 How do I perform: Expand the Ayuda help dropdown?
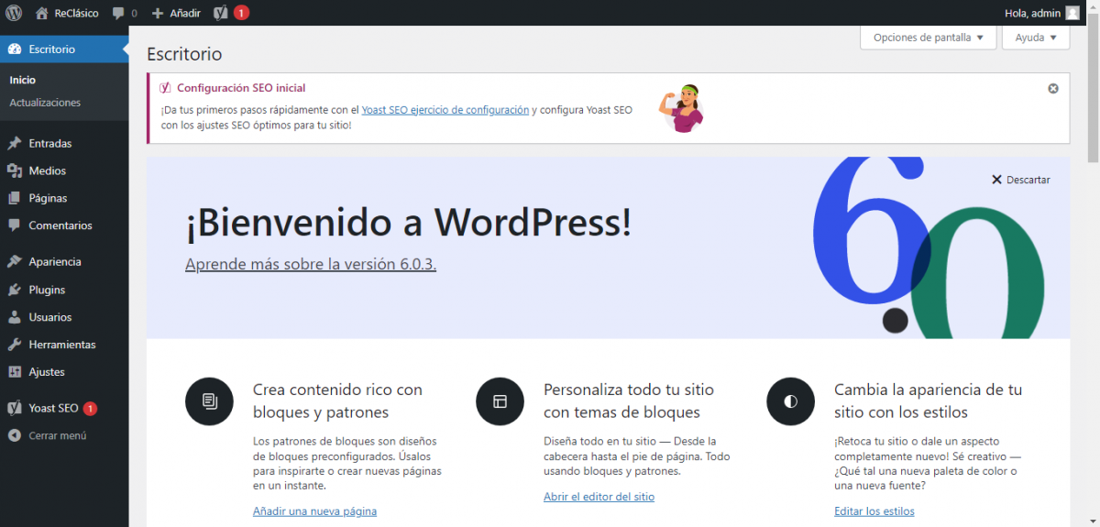[1036, 38]
